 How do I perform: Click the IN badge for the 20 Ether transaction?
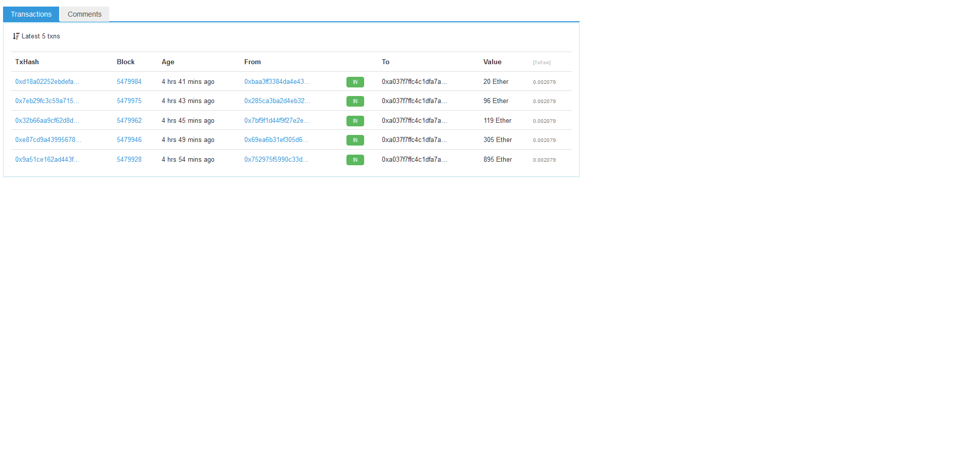[355, 82]
